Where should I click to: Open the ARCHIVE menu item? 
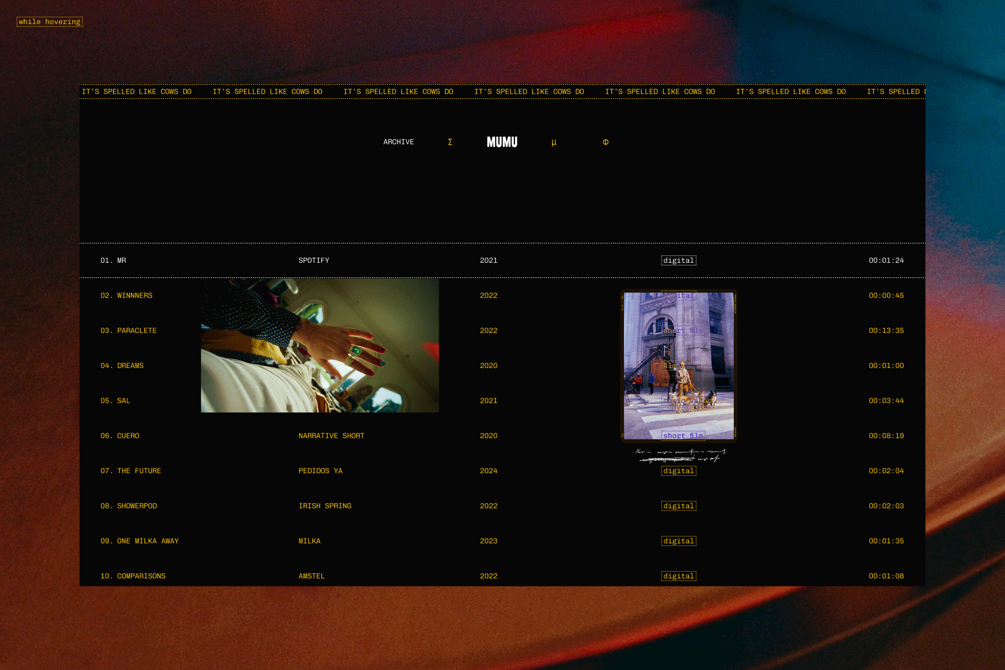point(398,142)
